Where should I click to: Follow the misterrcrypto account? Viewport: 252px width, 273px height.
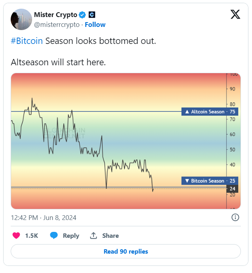click(x=95, y=25)
